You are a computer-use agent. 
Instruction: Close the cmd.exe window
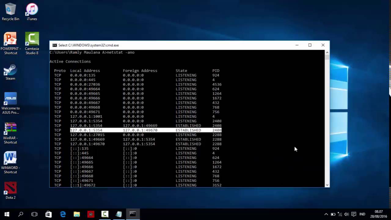[x=323, y=45]
